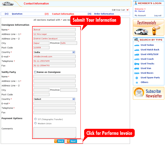Click the Used Sedan car icon
The height and width of the screenshot is (145, 165).
(137, 45)
